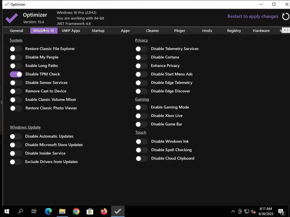Select Optimizer checkmark taskbar icon
The image size is (290, 217).
pos(118,211)
